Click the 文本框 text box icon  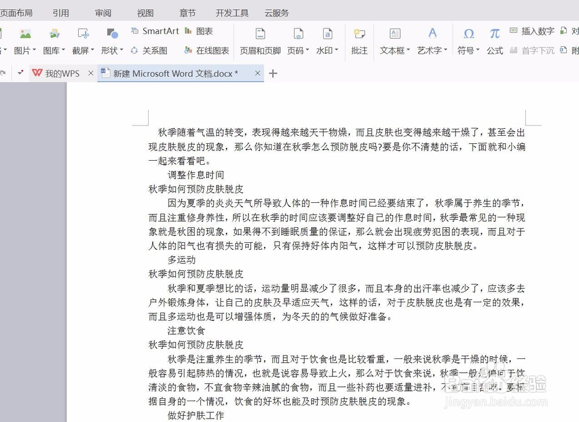pos(395,34)
